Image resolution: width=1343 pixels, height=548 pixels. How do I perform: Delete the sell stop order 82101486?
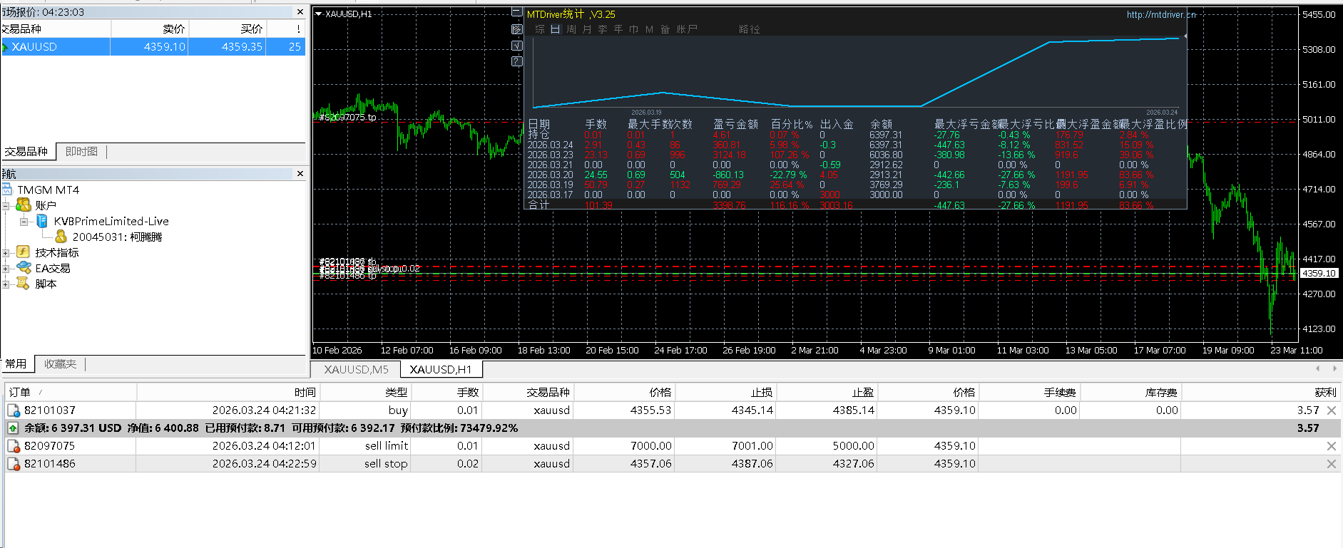(1331, 464)
